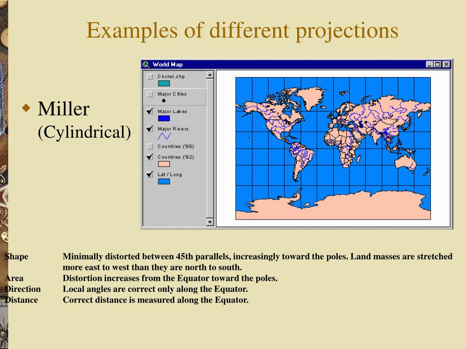
Task: Click the Major Cities black dot symbol
Action: [164, 101]
